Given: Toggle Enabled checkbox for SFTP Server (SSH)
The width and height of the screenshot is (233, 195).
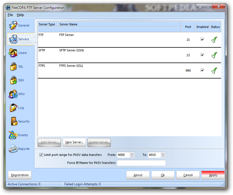Looking at the screenshot, I should [x=202, y=55].
